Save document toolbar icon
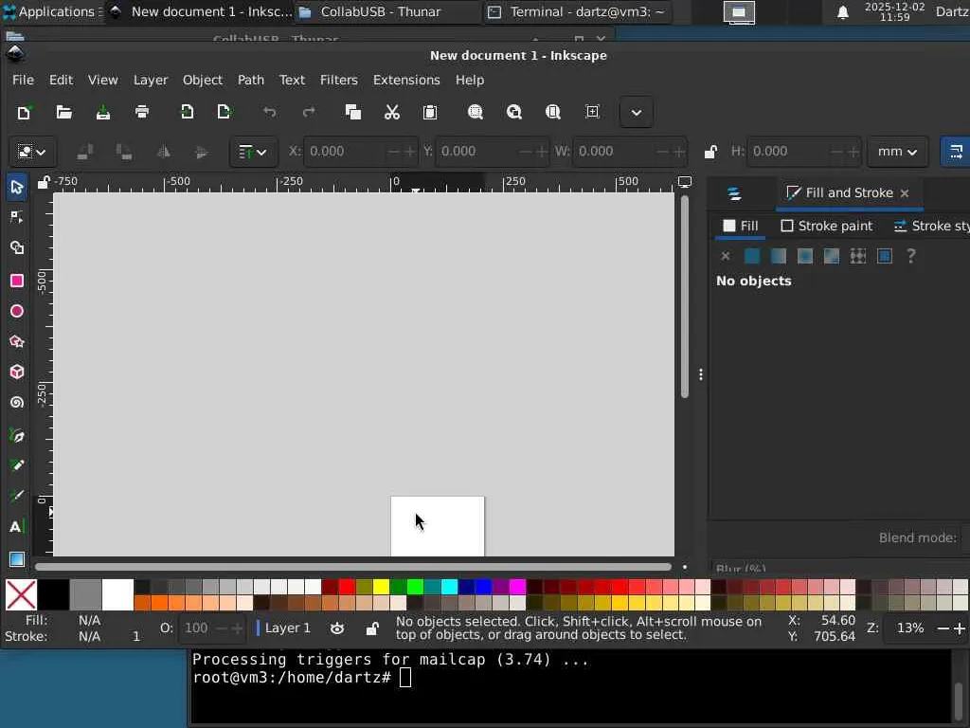The height and width of the screenshot is (728, 970). [x=102, y=112]
